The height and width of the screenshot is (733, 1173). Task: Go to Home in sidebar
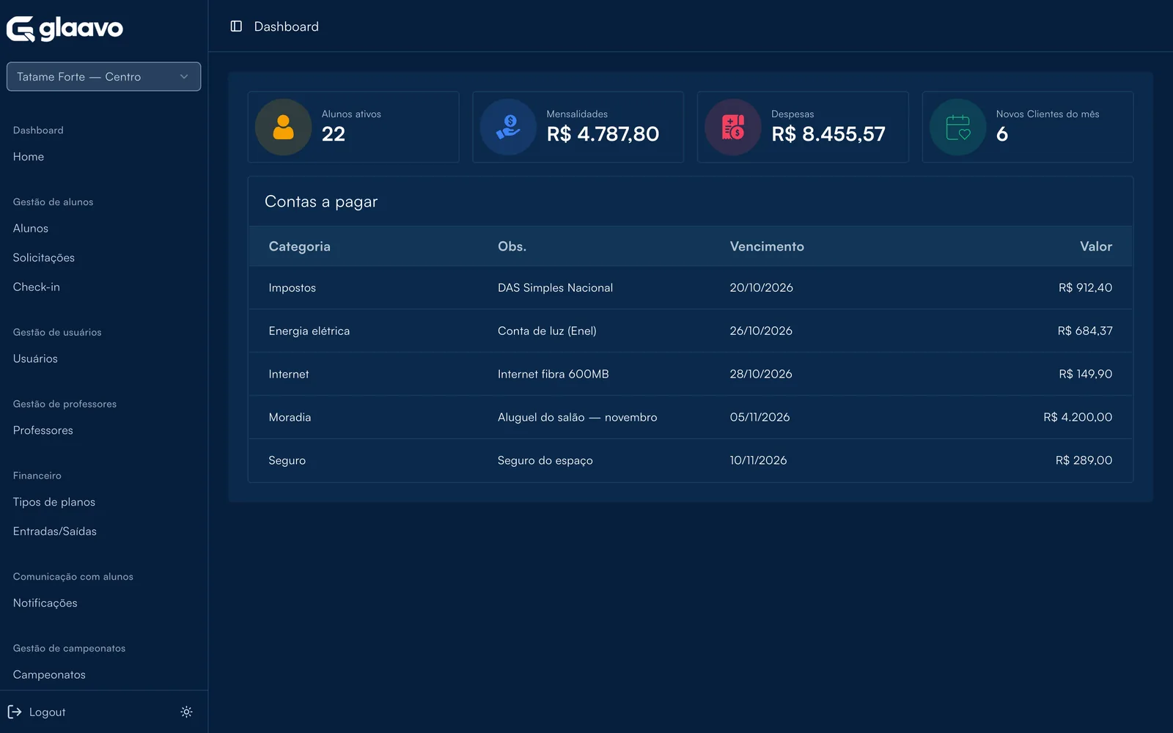pyautogui.click(x=29, y=157)
